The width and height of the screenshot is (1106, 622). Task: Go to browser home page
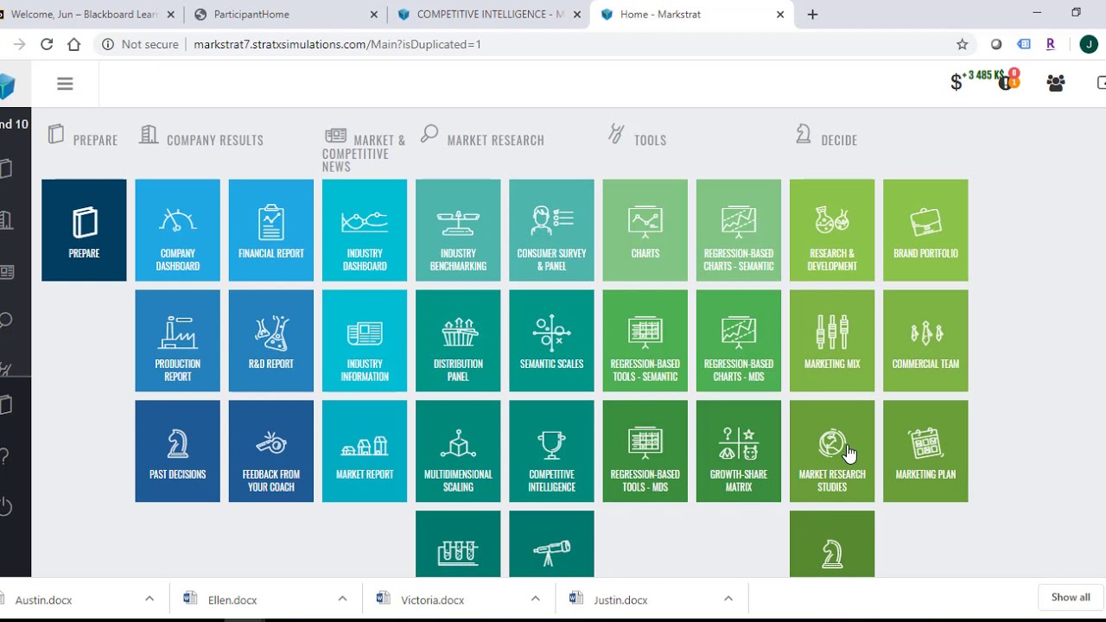(x=74, y=44)
